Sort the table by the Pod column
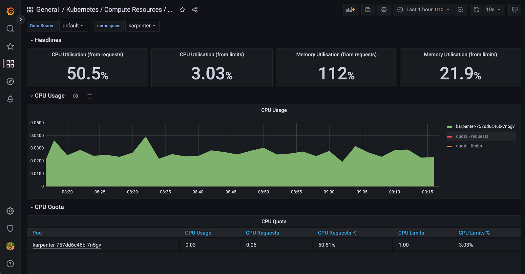This screenshot has height=274, width=525. tap(37, 233)
